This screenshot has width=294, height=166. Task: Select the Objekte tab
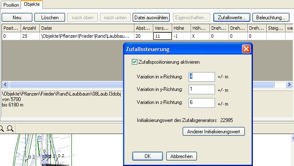tap(31, 4)
